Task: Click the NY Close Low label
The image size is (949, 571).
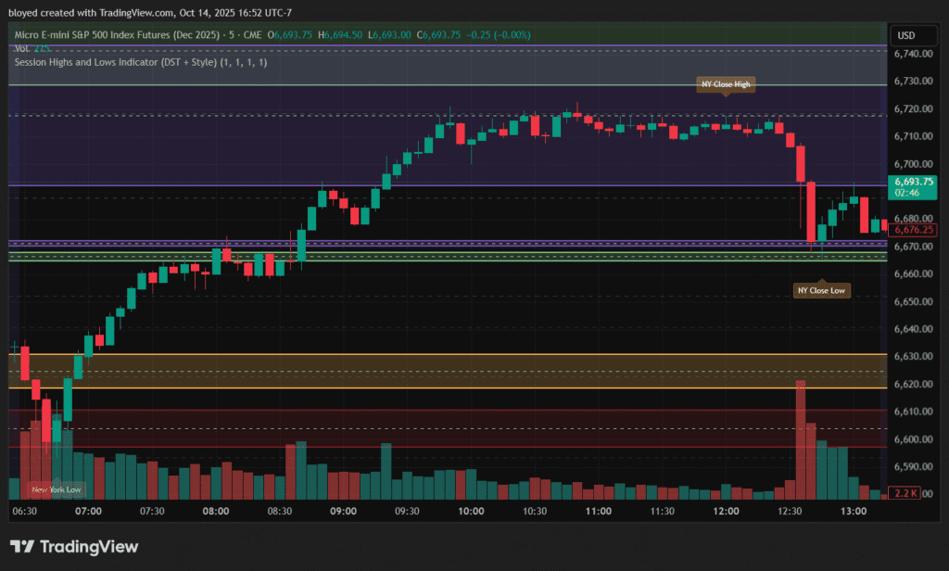Action: tap(822, 290)
